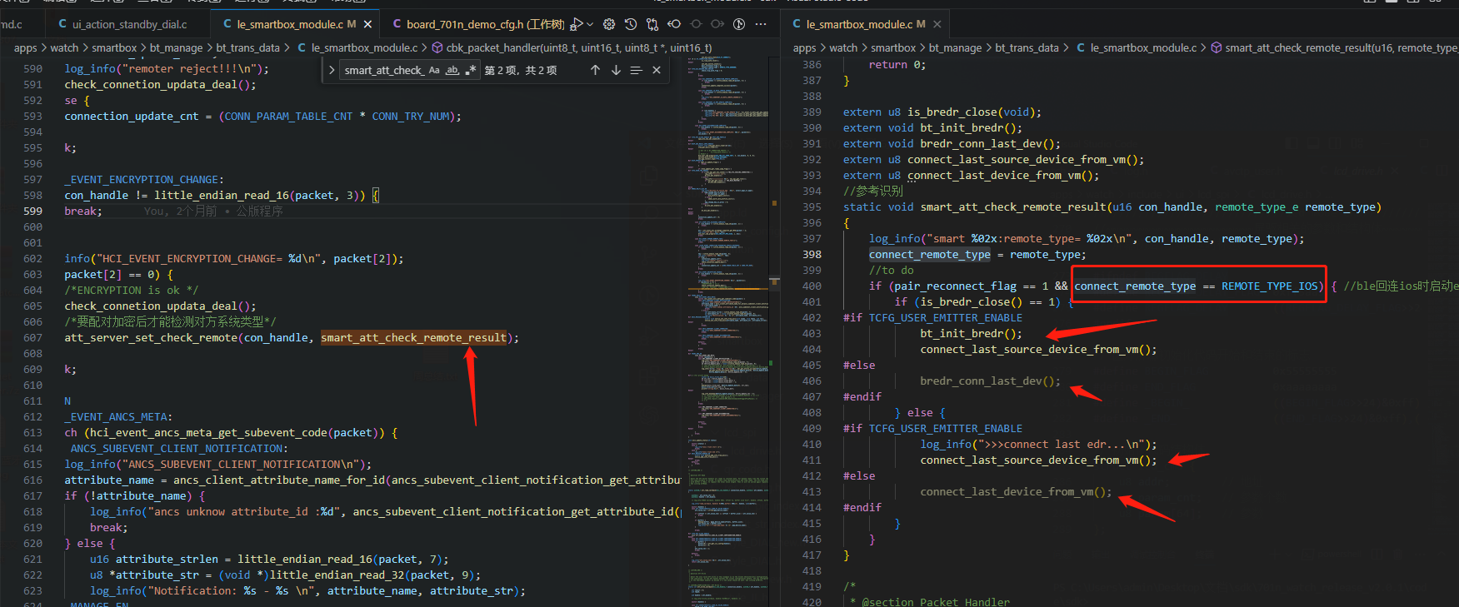Click the 'apps' breadcrumb in the left editor
This screenshot has width=1459, height=607.
(25, 48)
